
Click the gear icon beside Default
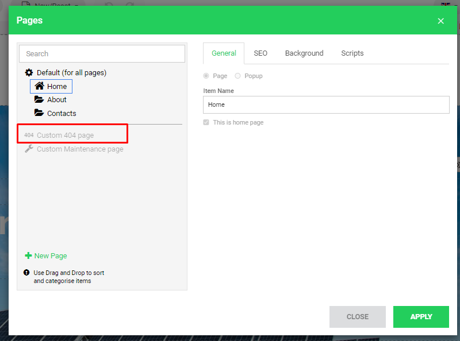coord(29,73)
